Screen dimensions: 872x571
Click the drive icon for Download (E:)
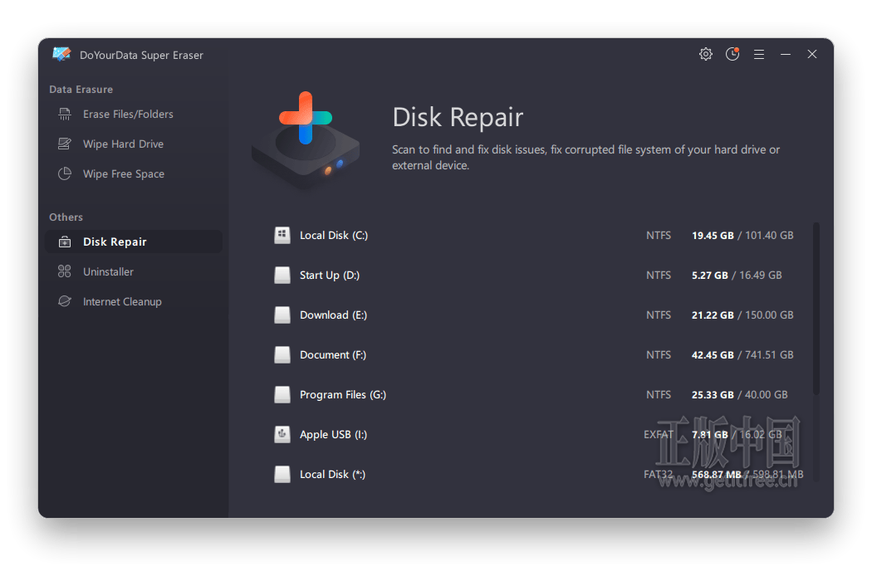(282, 315)
